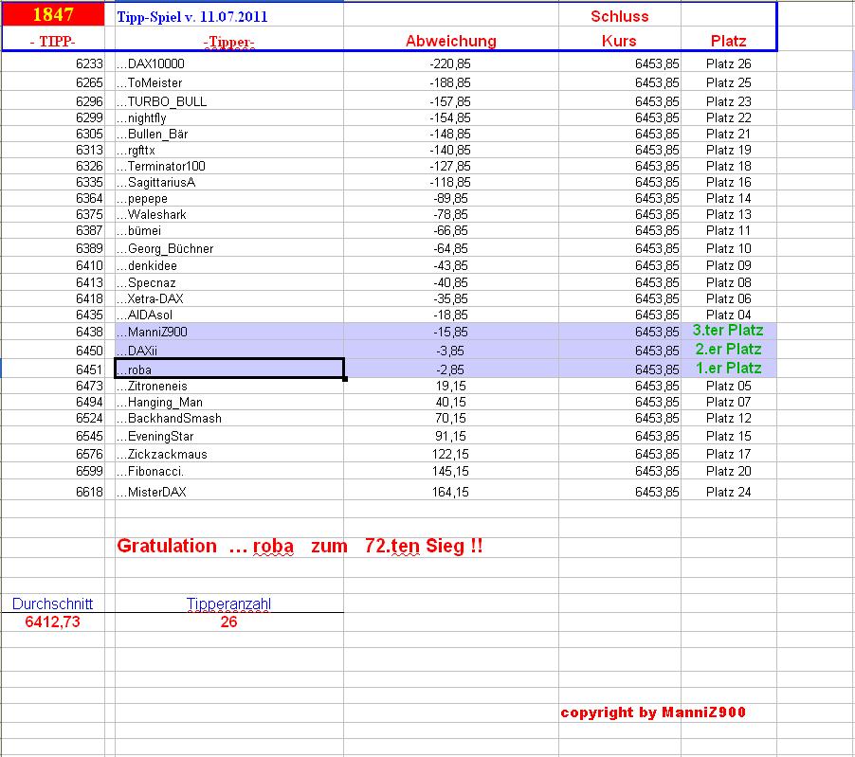Select the tipper cell '...nightfly'

229,117
